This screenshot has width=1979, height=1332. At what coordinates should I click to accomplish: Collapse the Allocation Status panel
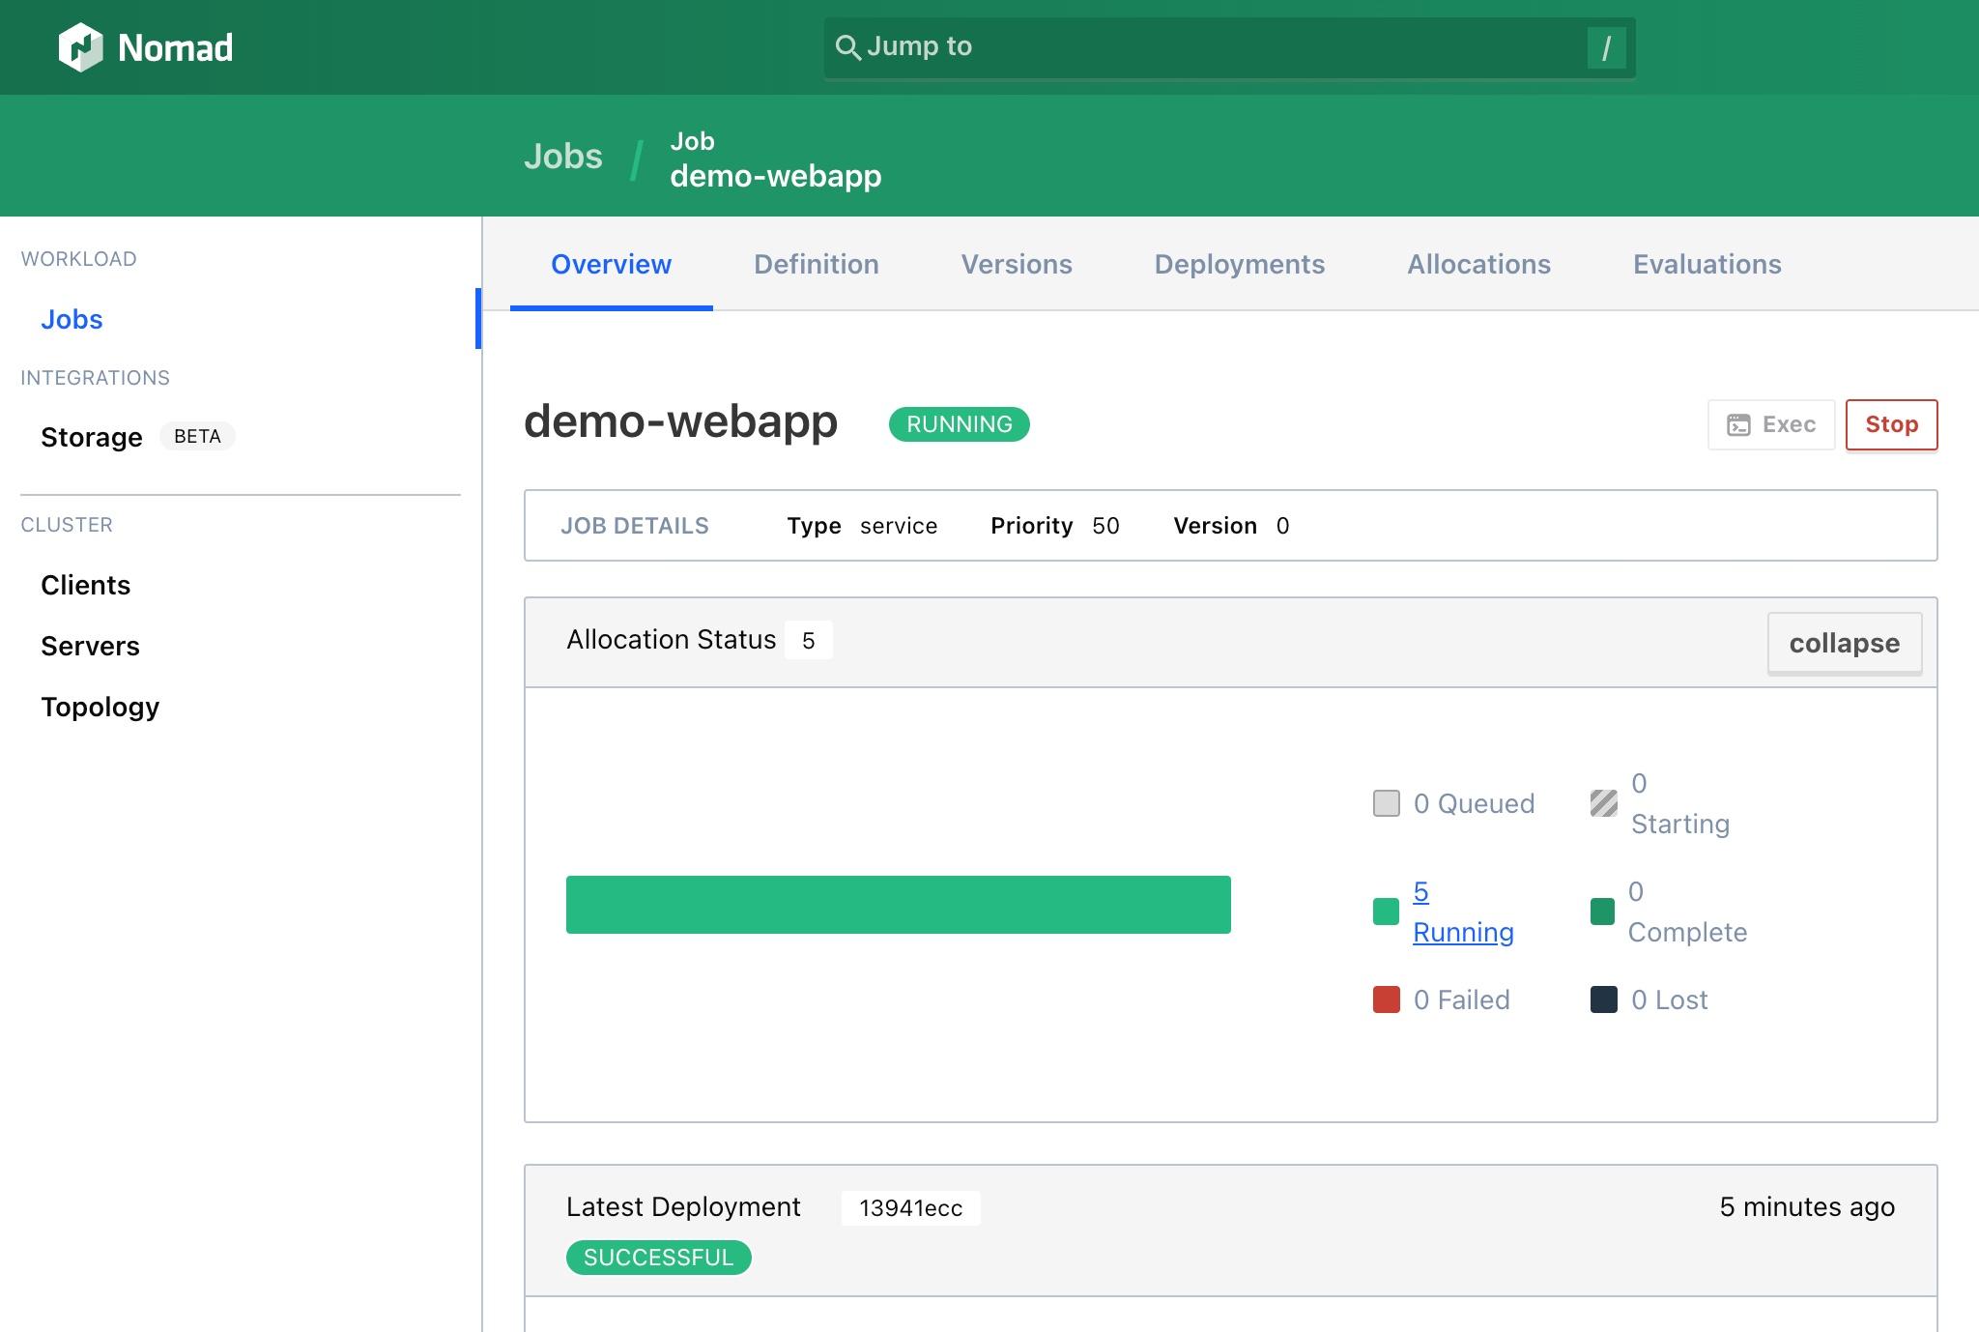click(1844, 642)
